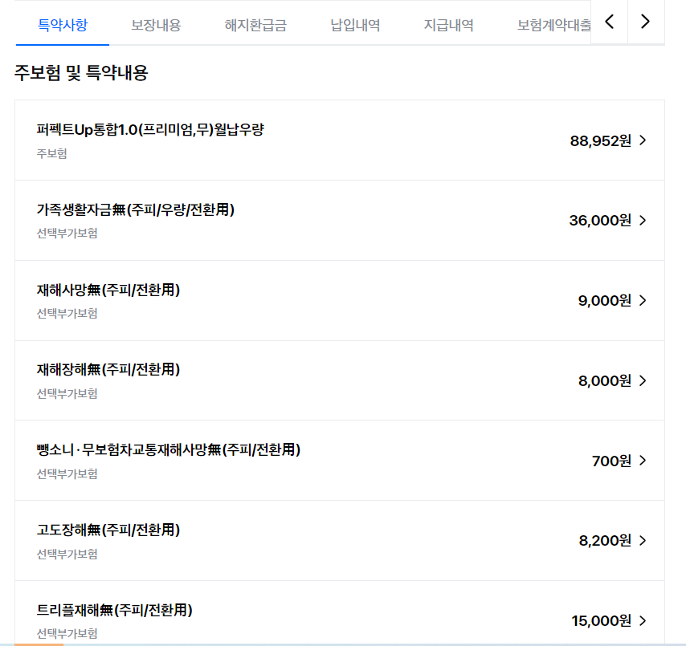Open the 특약사항 tab
Viewport: 686px width, 646px height.
click(63, 25)
